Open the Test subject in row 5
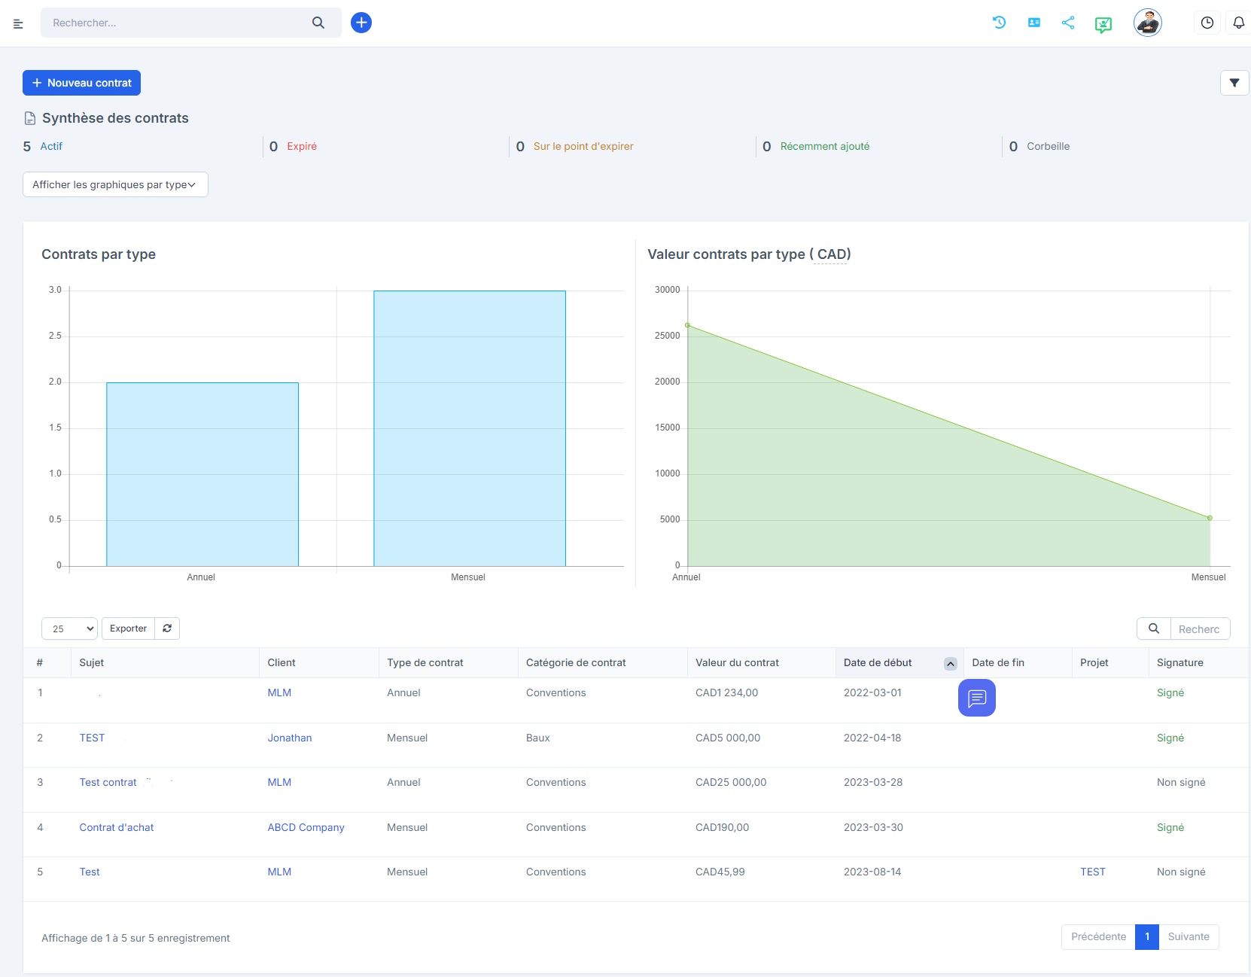 click(90, 872)
